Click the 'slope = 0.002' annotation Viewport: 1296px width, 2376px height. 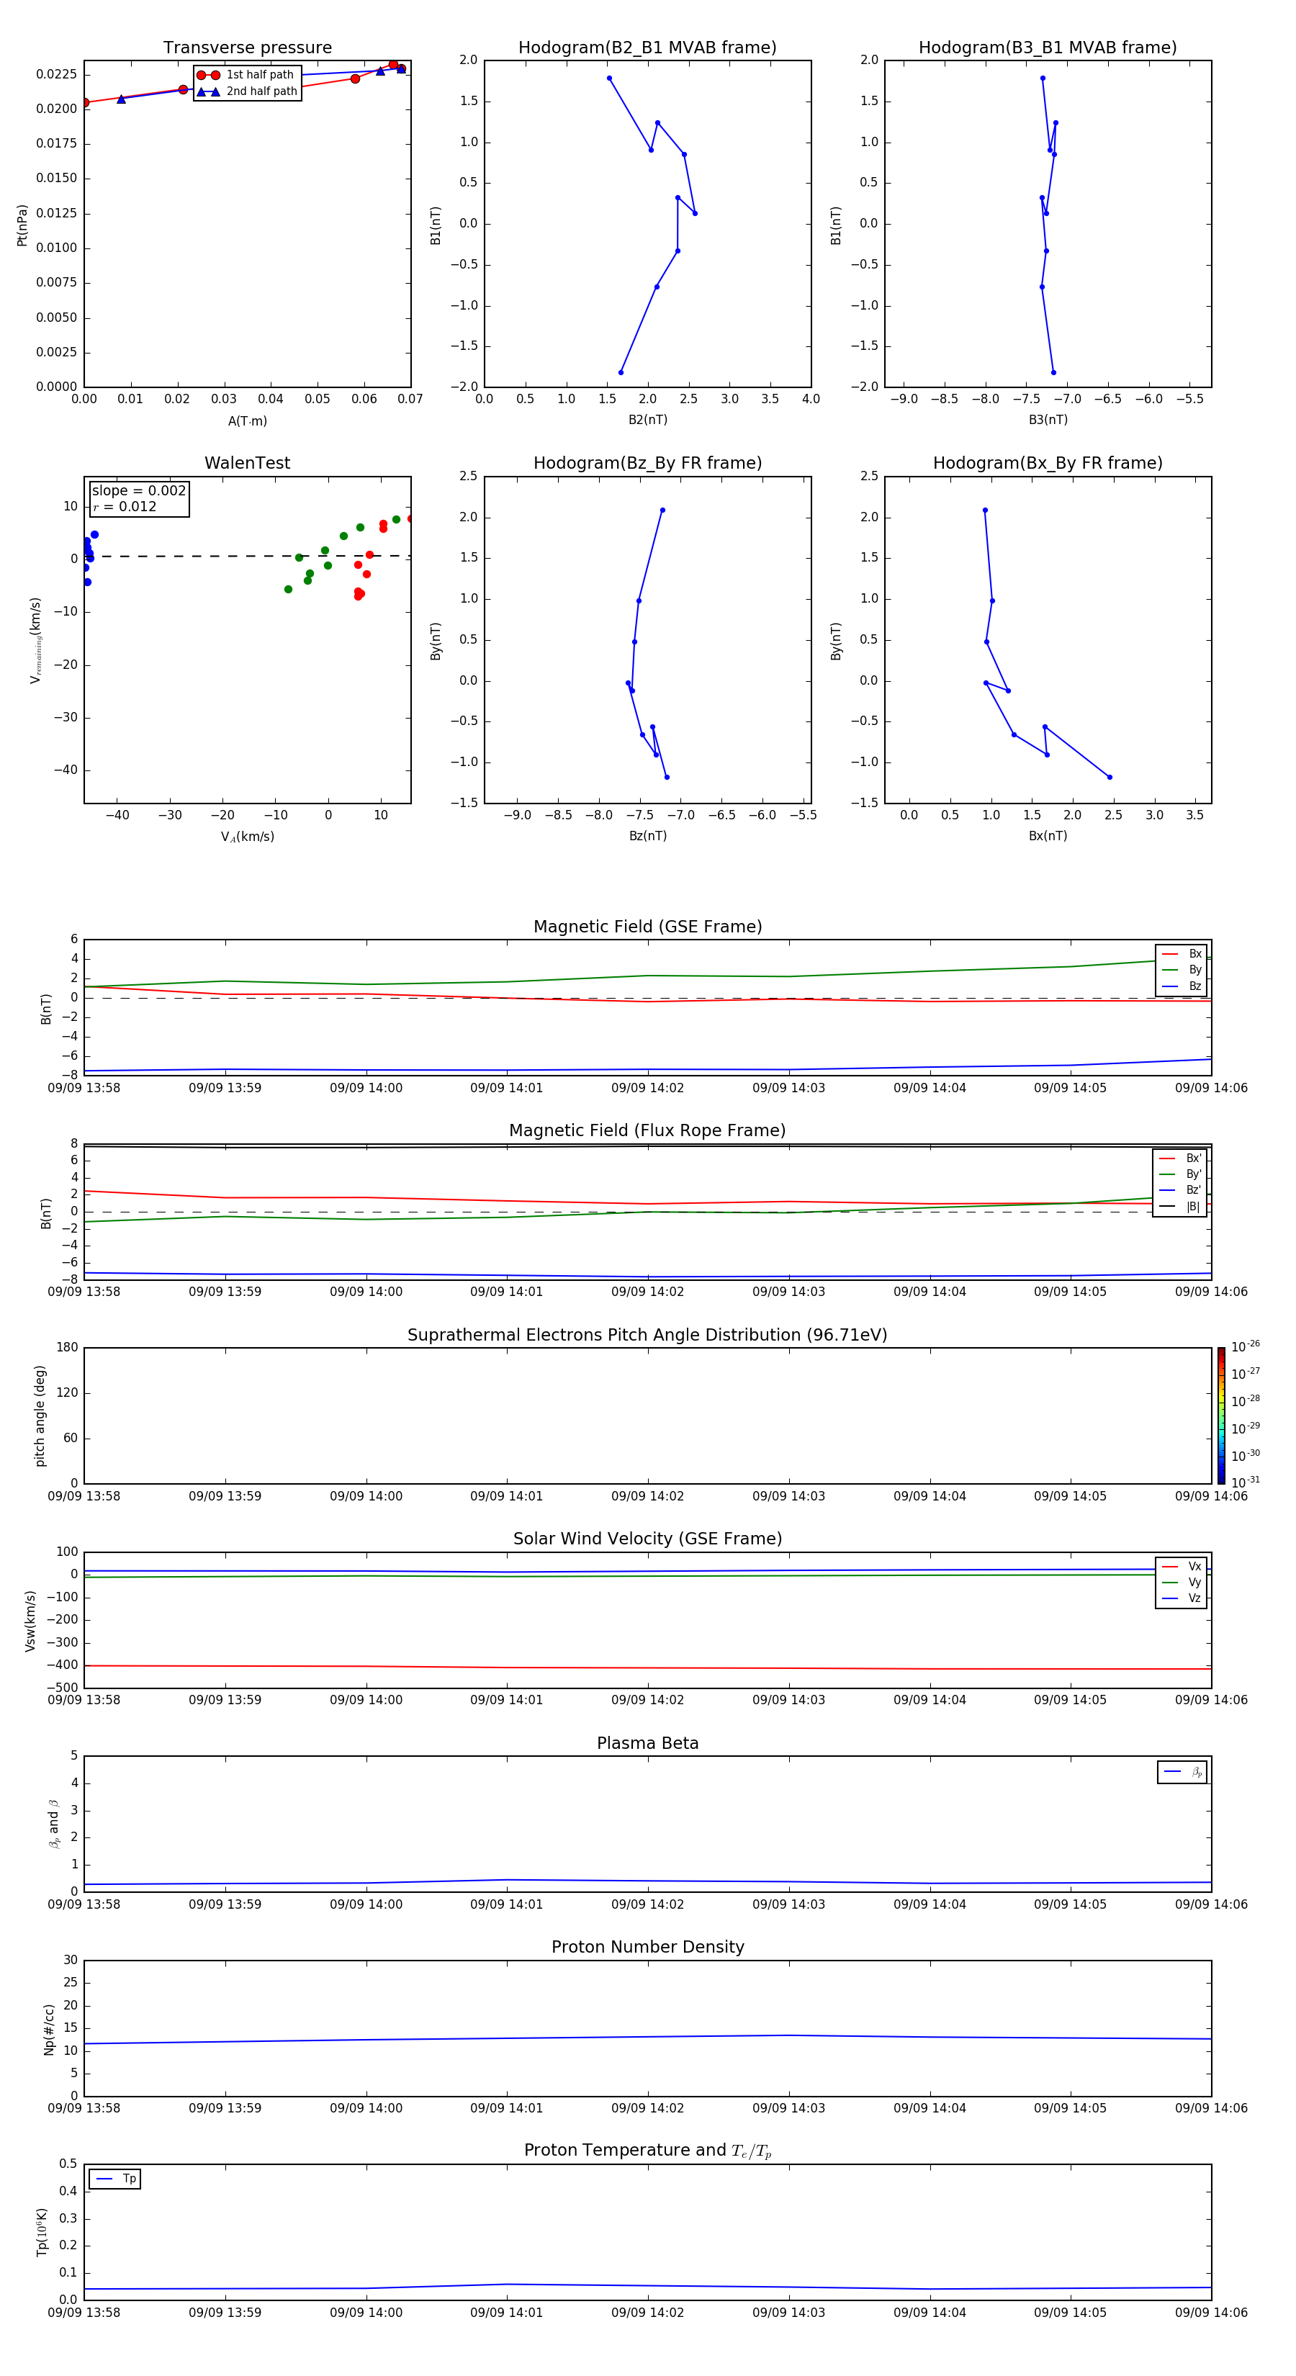[x=138, y=491]
